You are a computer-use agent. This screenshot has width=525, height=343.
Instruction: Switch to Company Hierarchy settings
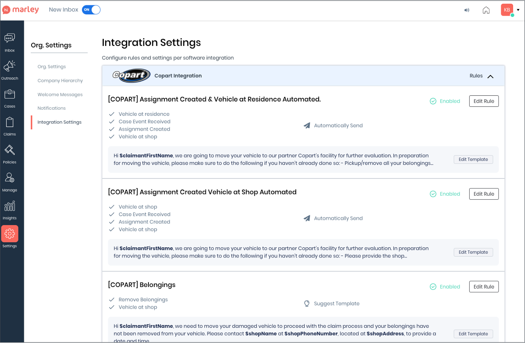tap(60, 80)
